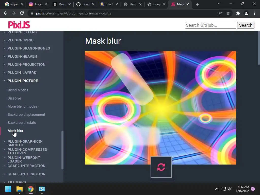Click the volume speaker tray icon

(x=230, y=189)
